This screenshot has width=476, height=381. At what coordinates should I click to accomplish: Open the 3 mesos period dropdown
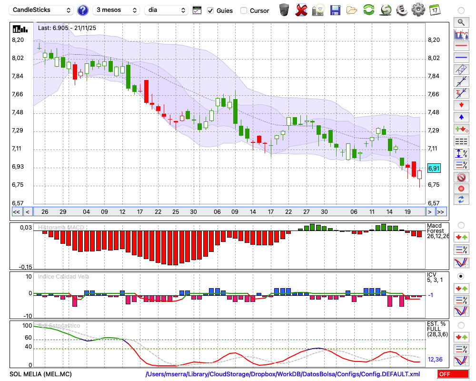(x=116, y=10)
